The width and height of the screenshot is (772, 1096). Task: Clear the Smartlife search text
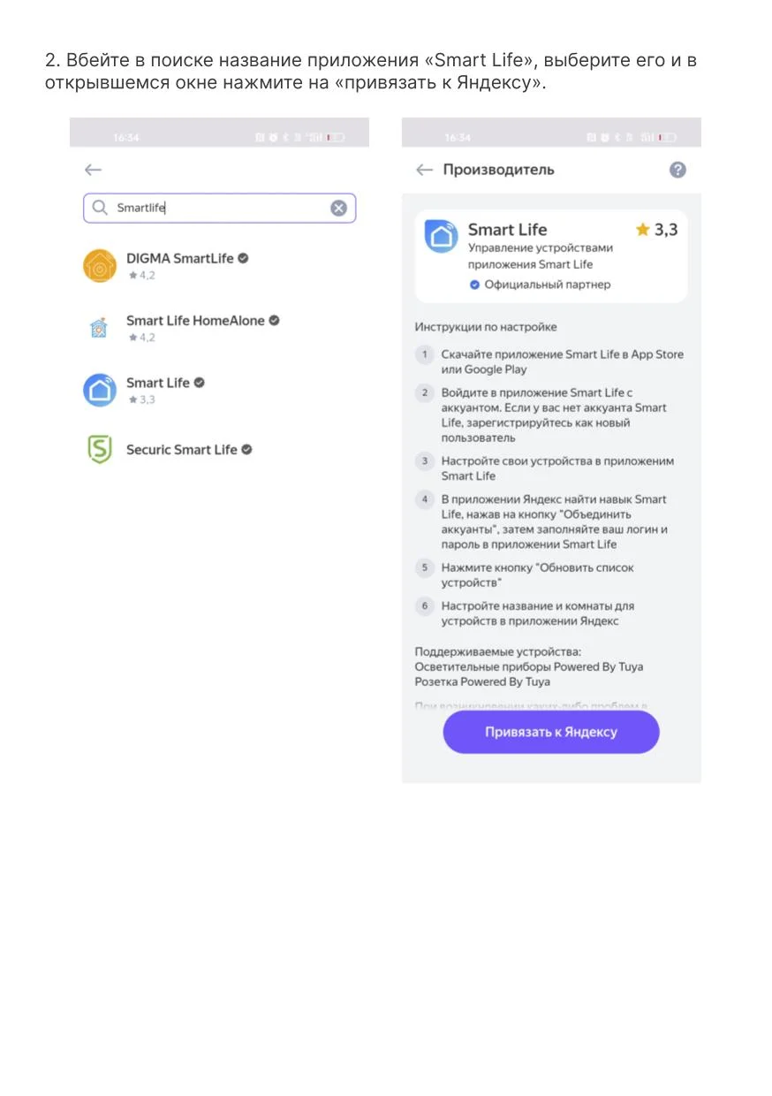click(x=338, y=208)
